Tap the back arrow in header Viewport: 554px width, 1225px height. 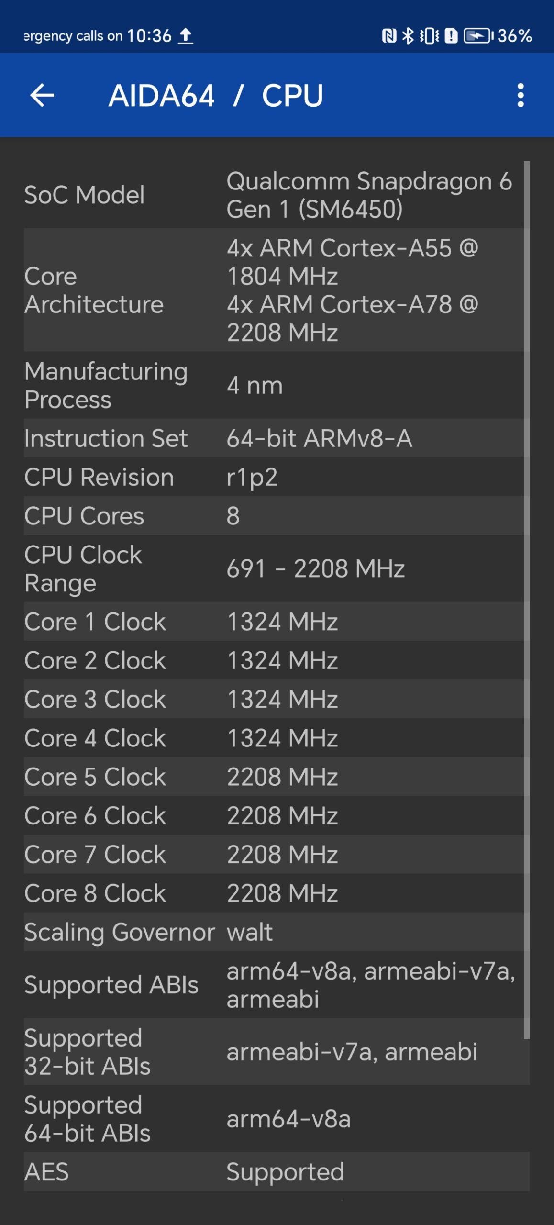tap(42, 95)
